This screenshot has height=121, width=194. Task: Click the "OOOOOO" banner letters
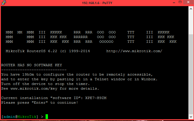pos(106,42)
